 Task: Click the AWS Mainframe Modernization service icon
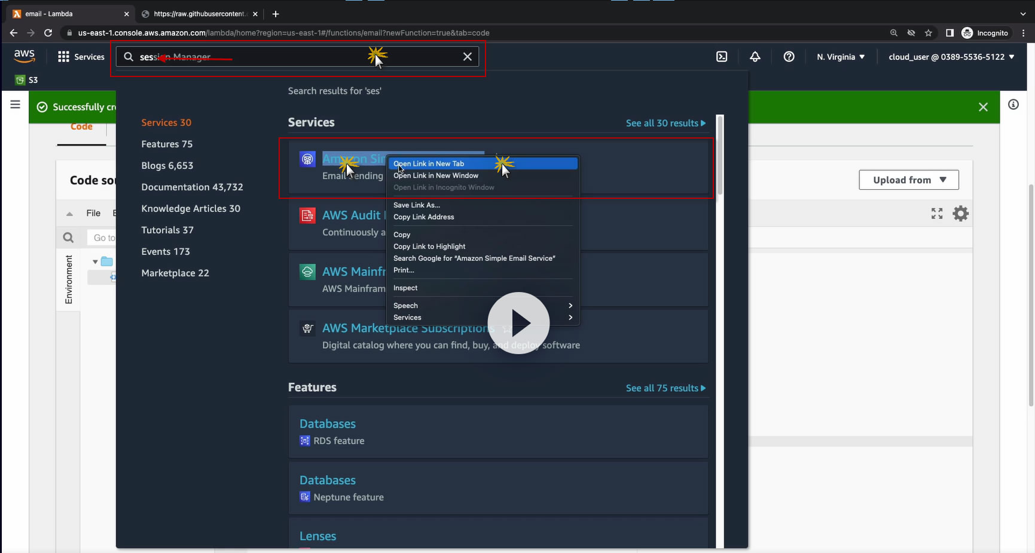click(x=307, y=272)
